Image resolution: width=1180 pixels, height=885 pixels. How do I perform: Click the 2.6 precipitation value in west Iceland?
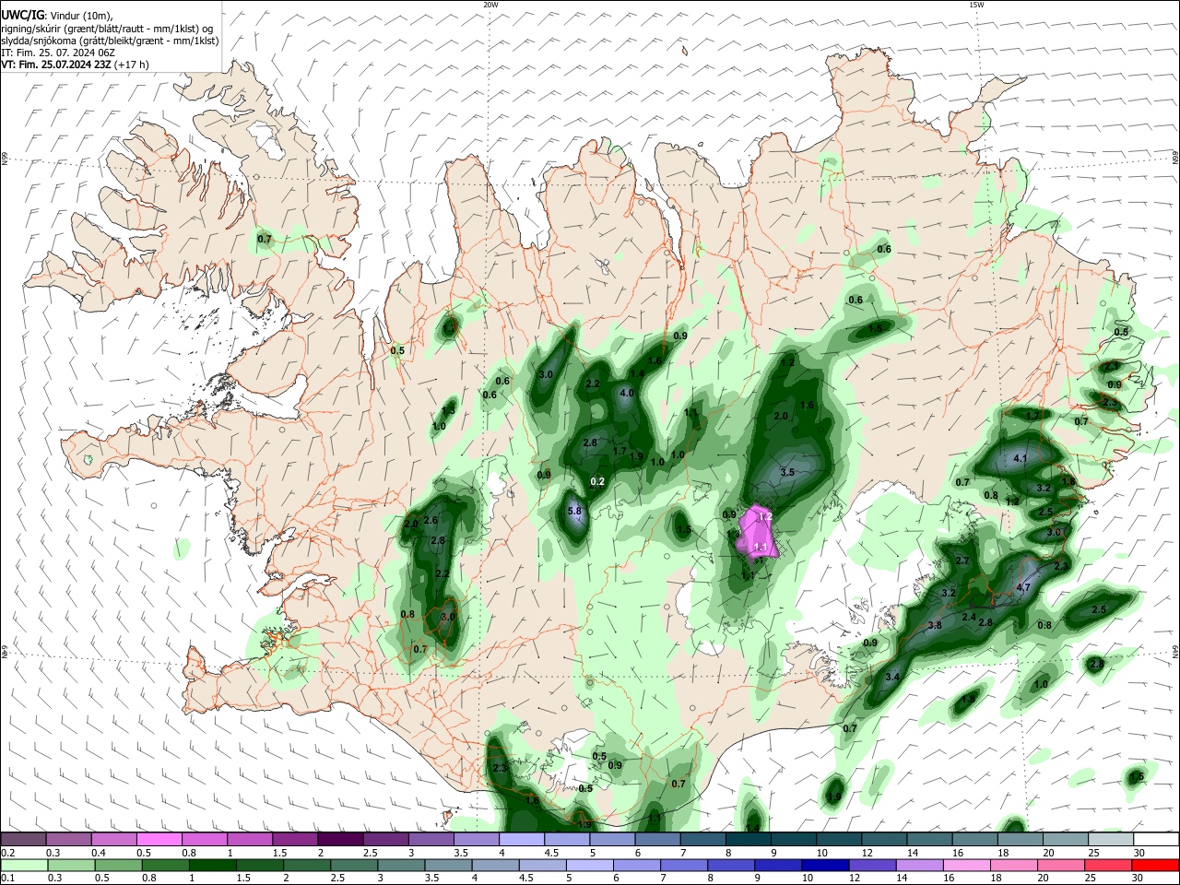click(431, 521)
